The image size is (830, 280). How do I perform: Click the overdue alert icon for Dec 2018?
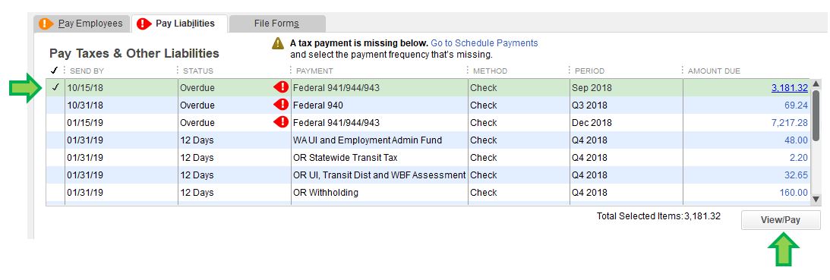click(281, 123)
